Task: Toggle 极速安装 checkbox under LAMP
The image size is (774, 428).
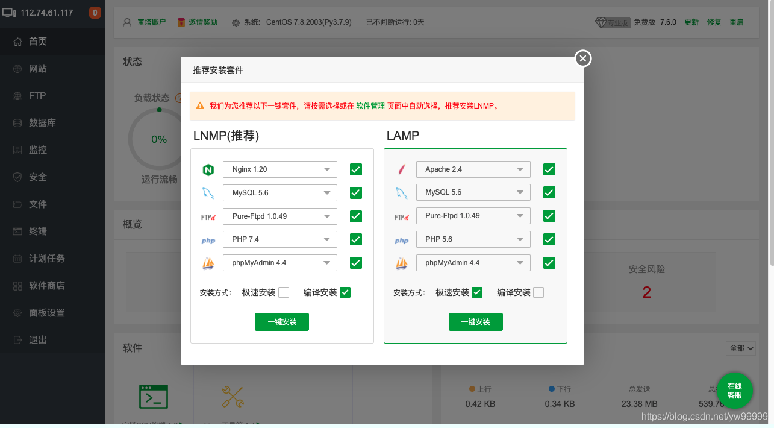Action: 477,292
